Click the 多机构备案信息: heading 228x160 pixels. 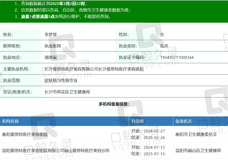tap(114, 104)
